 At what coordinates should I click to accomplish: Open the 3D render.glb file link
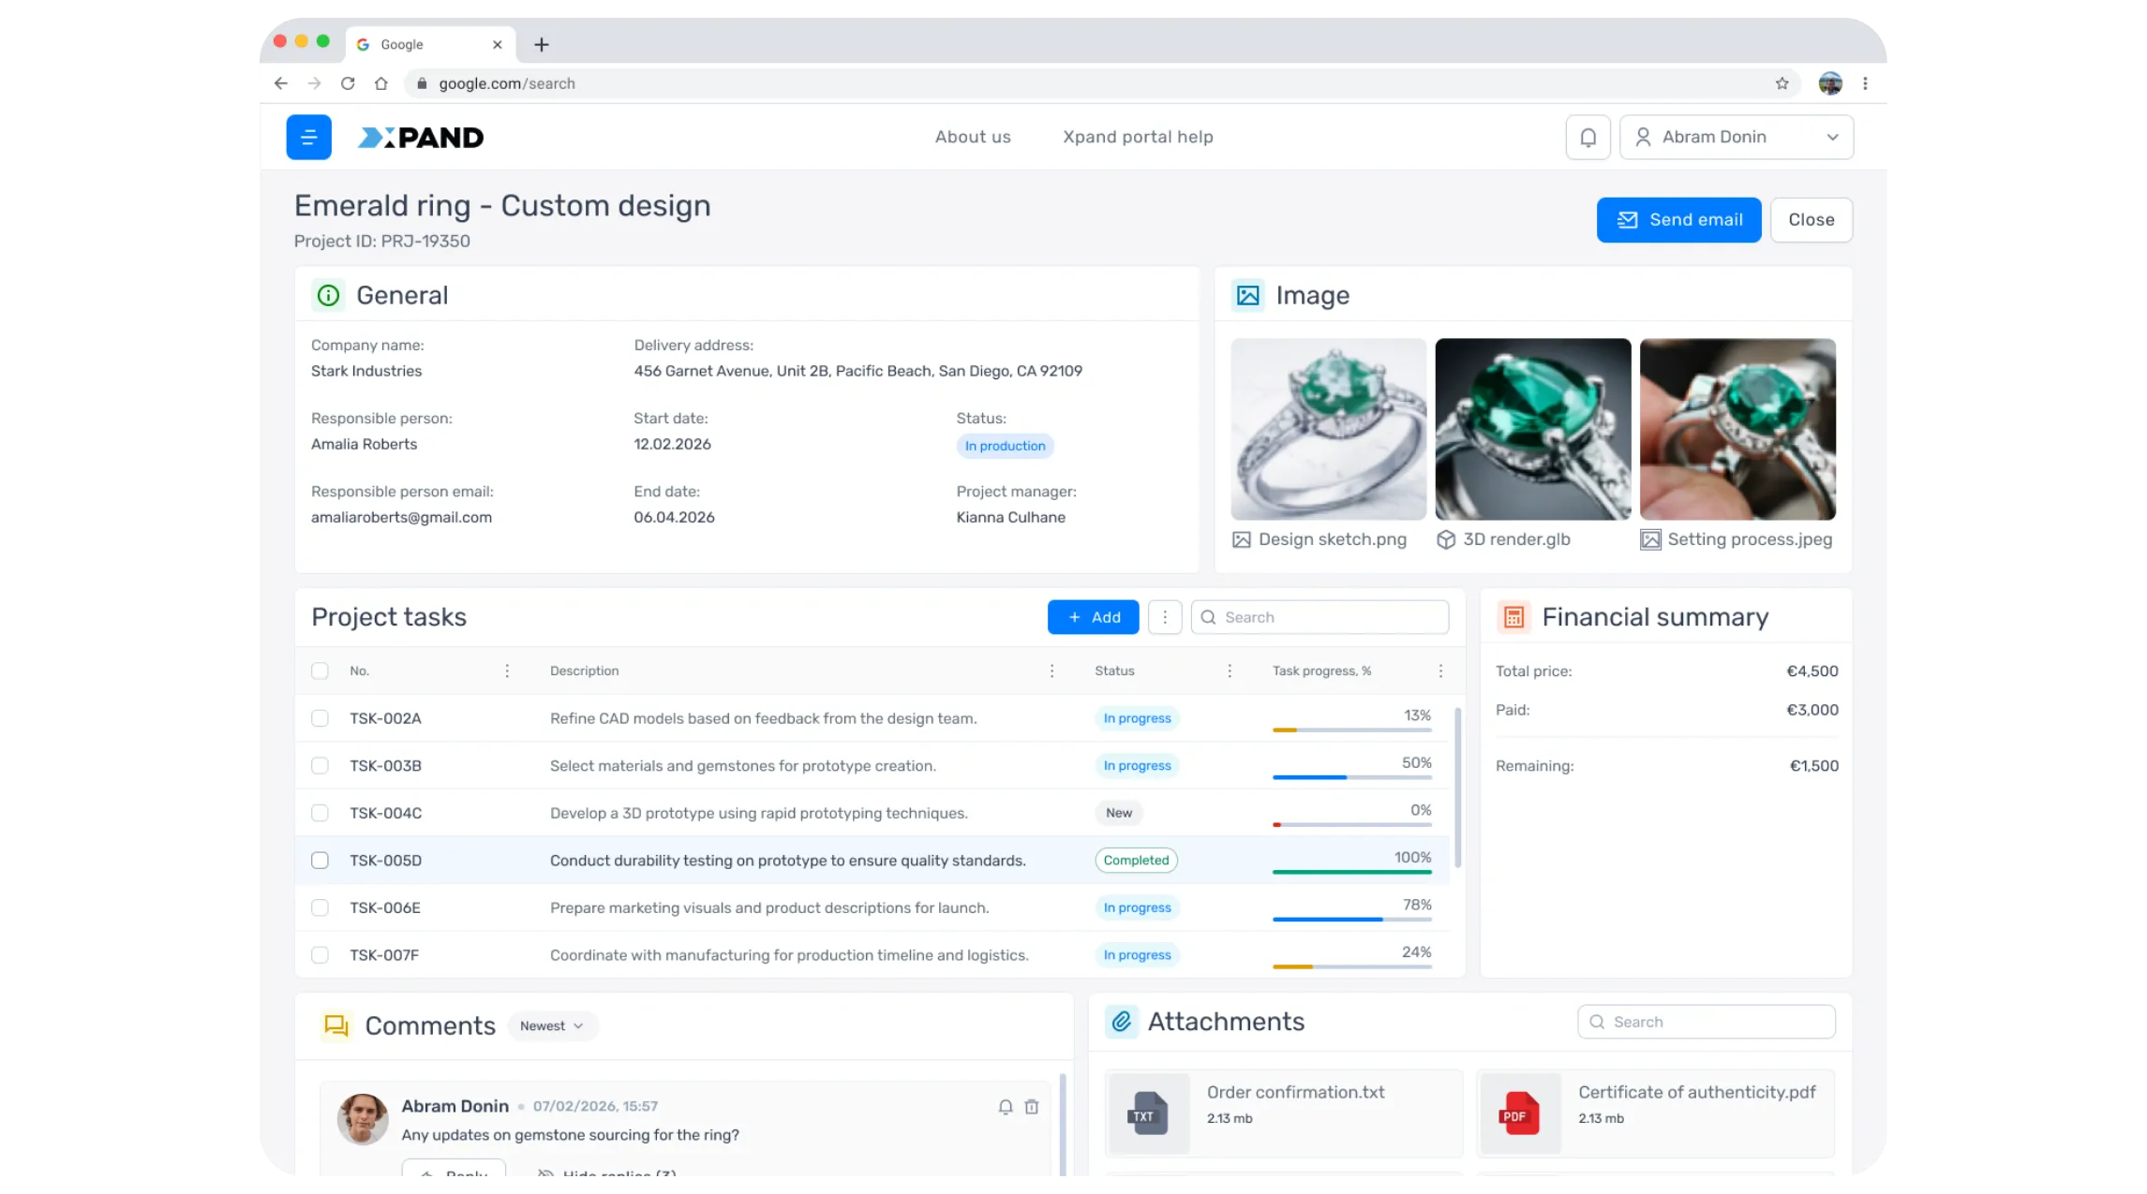[x=1503, y=539]
